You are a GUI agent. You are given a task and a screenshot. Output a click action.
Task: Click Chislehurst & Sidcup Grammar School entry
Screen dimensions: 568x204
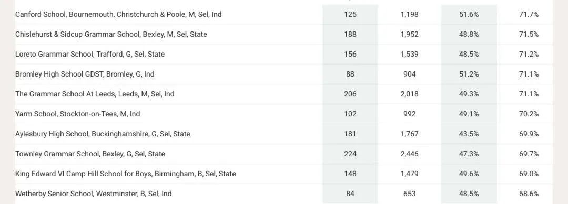pos(111,34)
